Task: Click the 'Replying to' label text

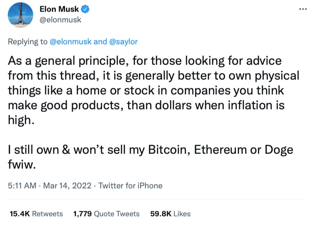Action: point(27,42)
